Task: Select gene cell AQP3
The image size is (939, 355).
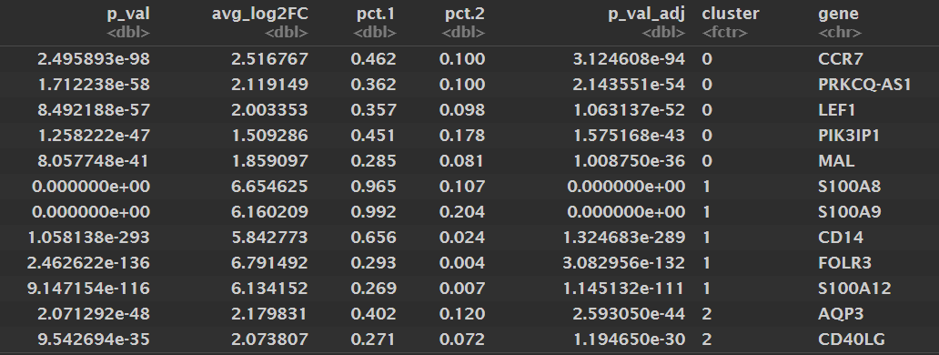Action: (840, 314)
